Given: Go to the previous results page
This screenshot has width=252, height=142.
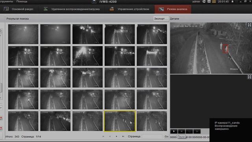Looking at the screenshot, I should point(110,136).
